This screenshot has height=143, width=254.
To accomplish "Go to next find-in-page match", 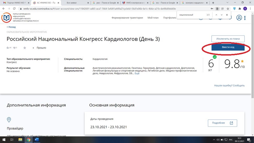I will 222,15.
